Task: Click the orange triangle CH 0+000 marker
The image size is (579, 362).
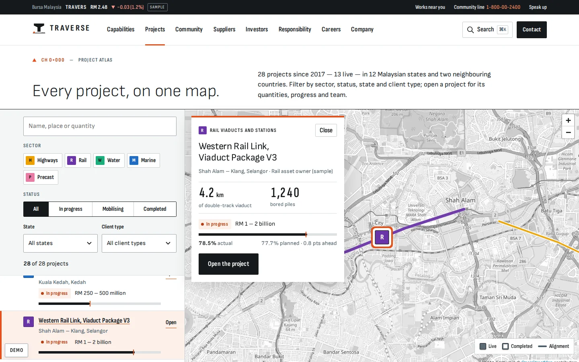Action: click(35, 60)
